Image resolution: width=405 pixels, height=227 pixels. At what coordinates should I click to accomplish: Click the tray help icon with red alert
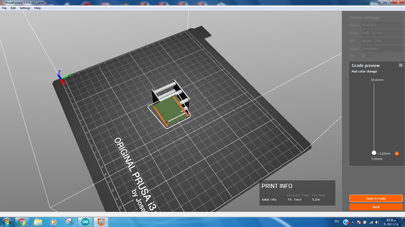[x=346, y=222]
